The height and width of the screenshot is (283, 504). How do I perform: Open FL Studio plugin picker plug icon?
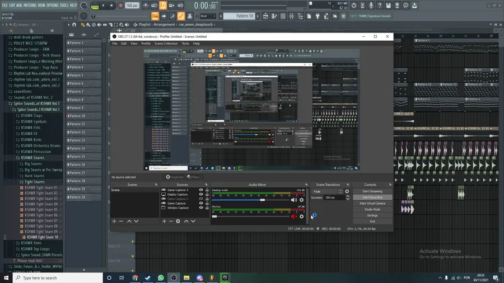pyautogui.click(x=318, y=16)
